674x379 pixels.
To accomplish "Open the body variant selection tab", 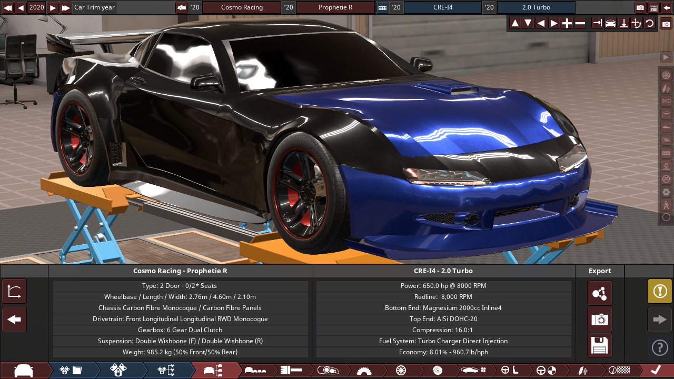I will 256,370.
